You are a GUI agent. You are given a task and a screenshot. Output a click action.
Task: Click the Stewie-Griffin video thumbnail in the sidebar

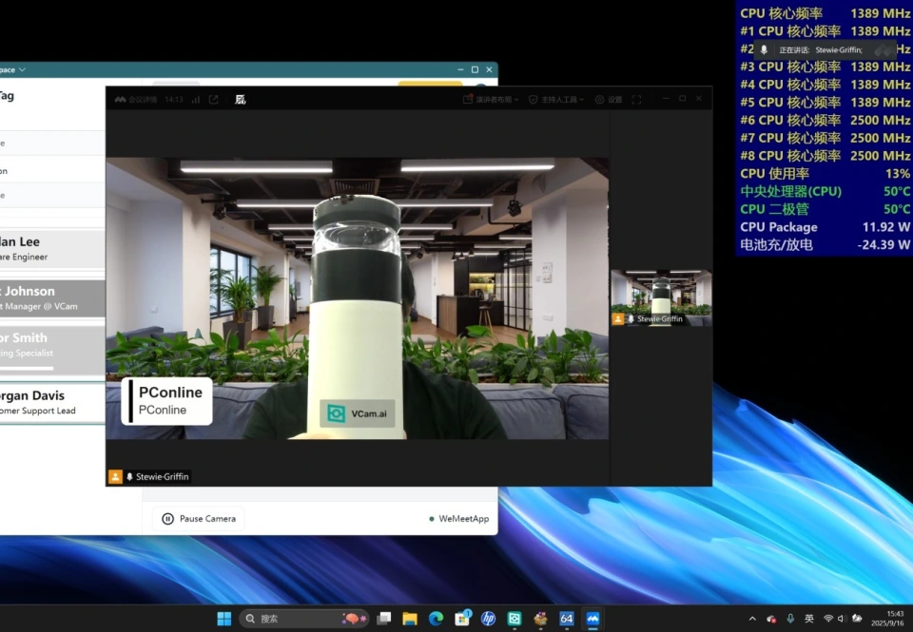pyautogui.click(x=660, y=297)
